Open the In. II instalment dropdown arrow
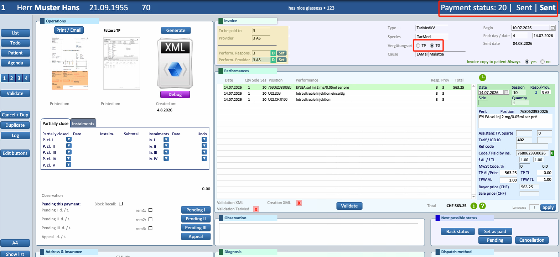The height and width of the screenshot is (257, 560). pyautogui.click(x=166, y=146)
